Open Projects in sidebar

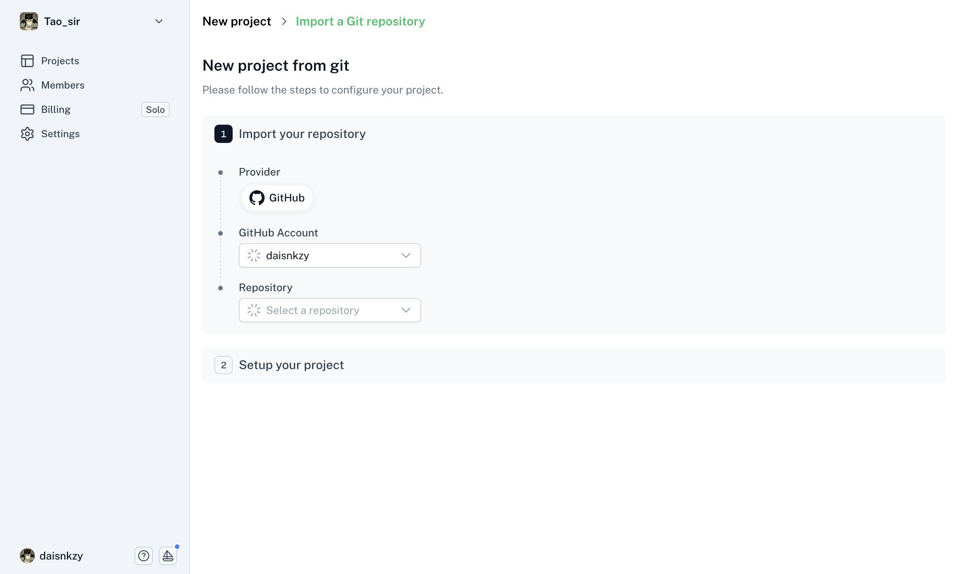click(60, 61)
